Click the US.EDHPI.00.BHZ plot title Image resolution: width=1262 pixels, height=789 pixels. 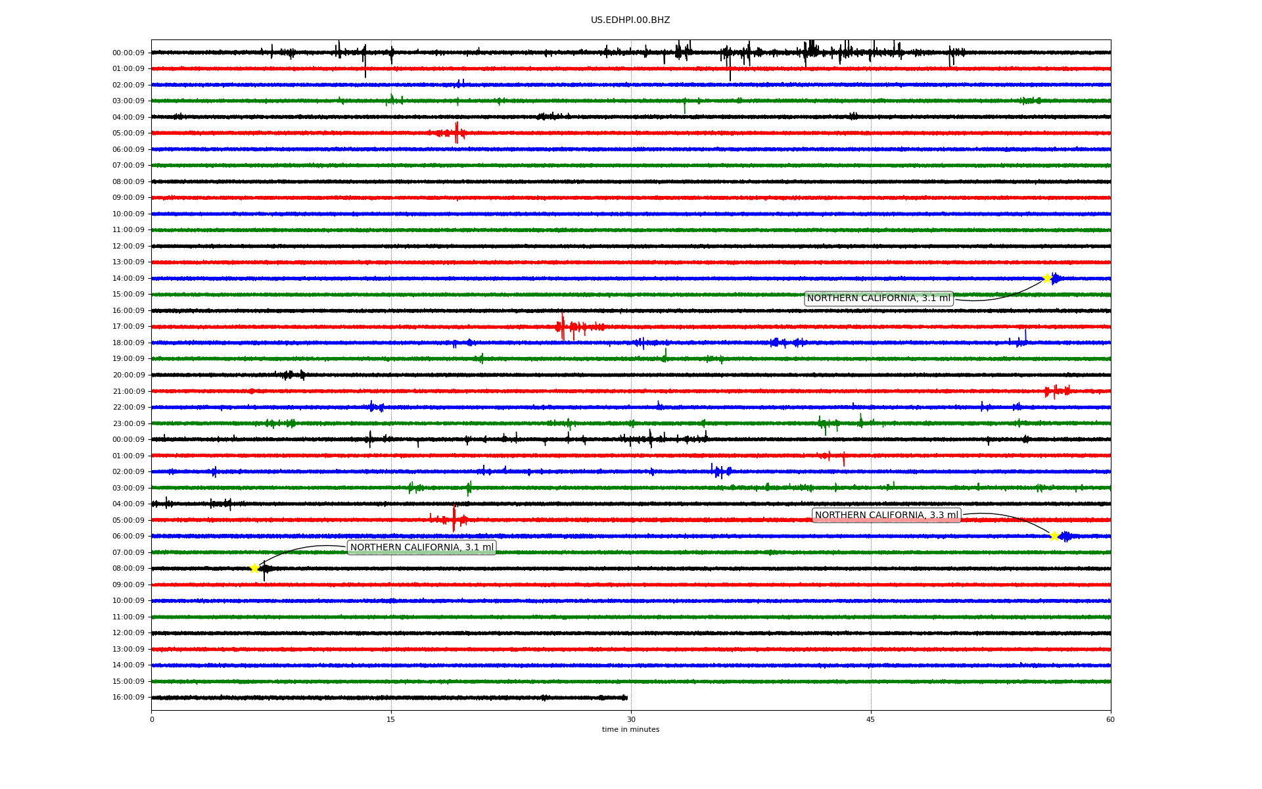pos(630,20)
